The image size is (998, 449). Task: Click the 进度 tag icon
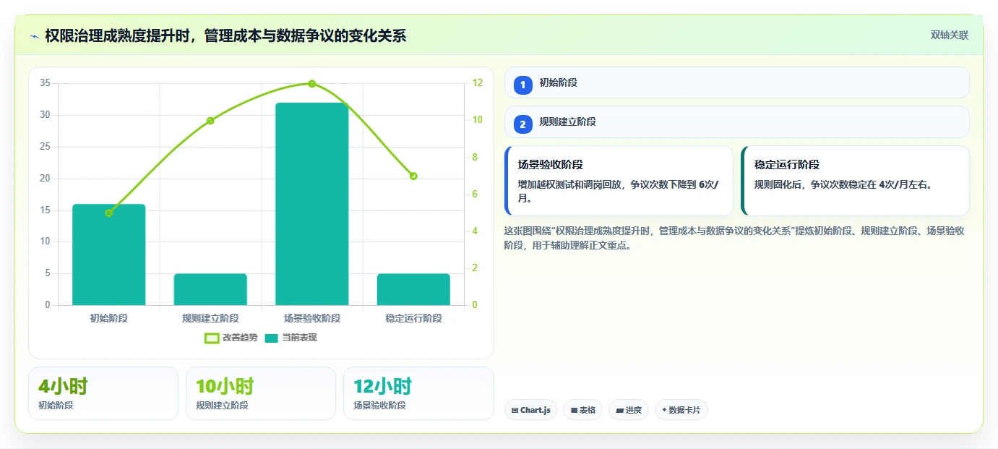pyautogui.click(x=619, y=410)
